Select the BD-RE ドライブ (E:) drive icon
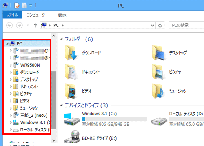This screenshot has width=204, height=146. coord(72,137)
